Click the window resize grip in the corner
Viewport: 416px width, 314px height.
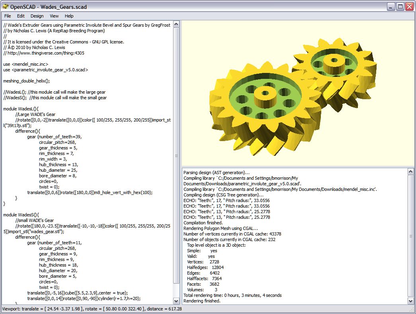[x=412, y=310]
